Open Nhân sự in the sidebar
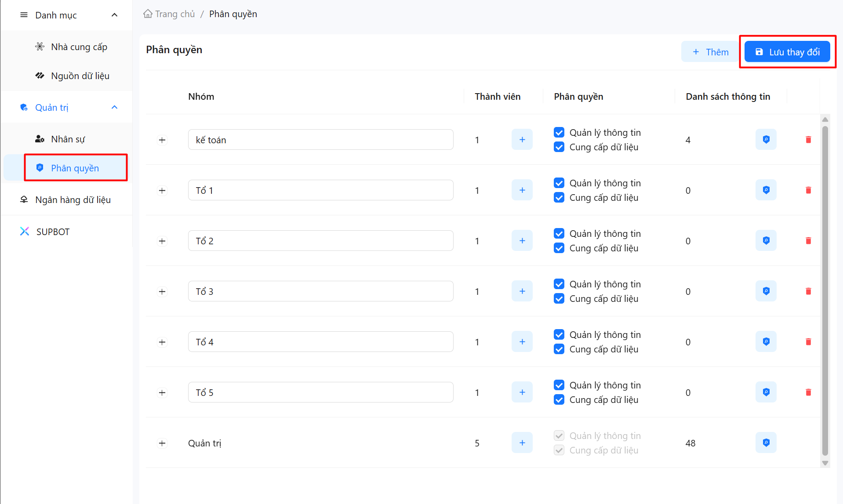The height and width of the screenshot is (504, 843). click(x=68, y=139)
